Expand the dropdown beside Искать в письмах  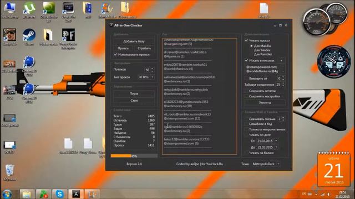[x=281, y=60]
